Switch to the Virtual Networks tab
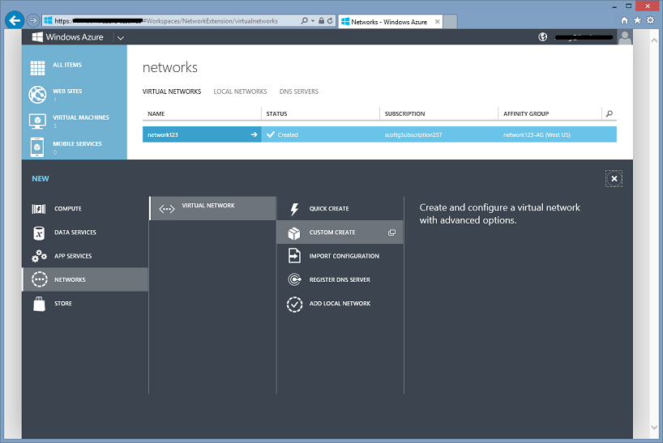This screenshot has width=663, height=443. click(172, 92)
